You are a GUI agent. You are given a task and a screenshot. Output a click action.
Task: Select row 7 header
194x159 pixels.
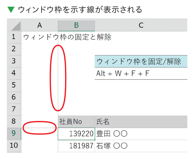click(x=14, y=110)
